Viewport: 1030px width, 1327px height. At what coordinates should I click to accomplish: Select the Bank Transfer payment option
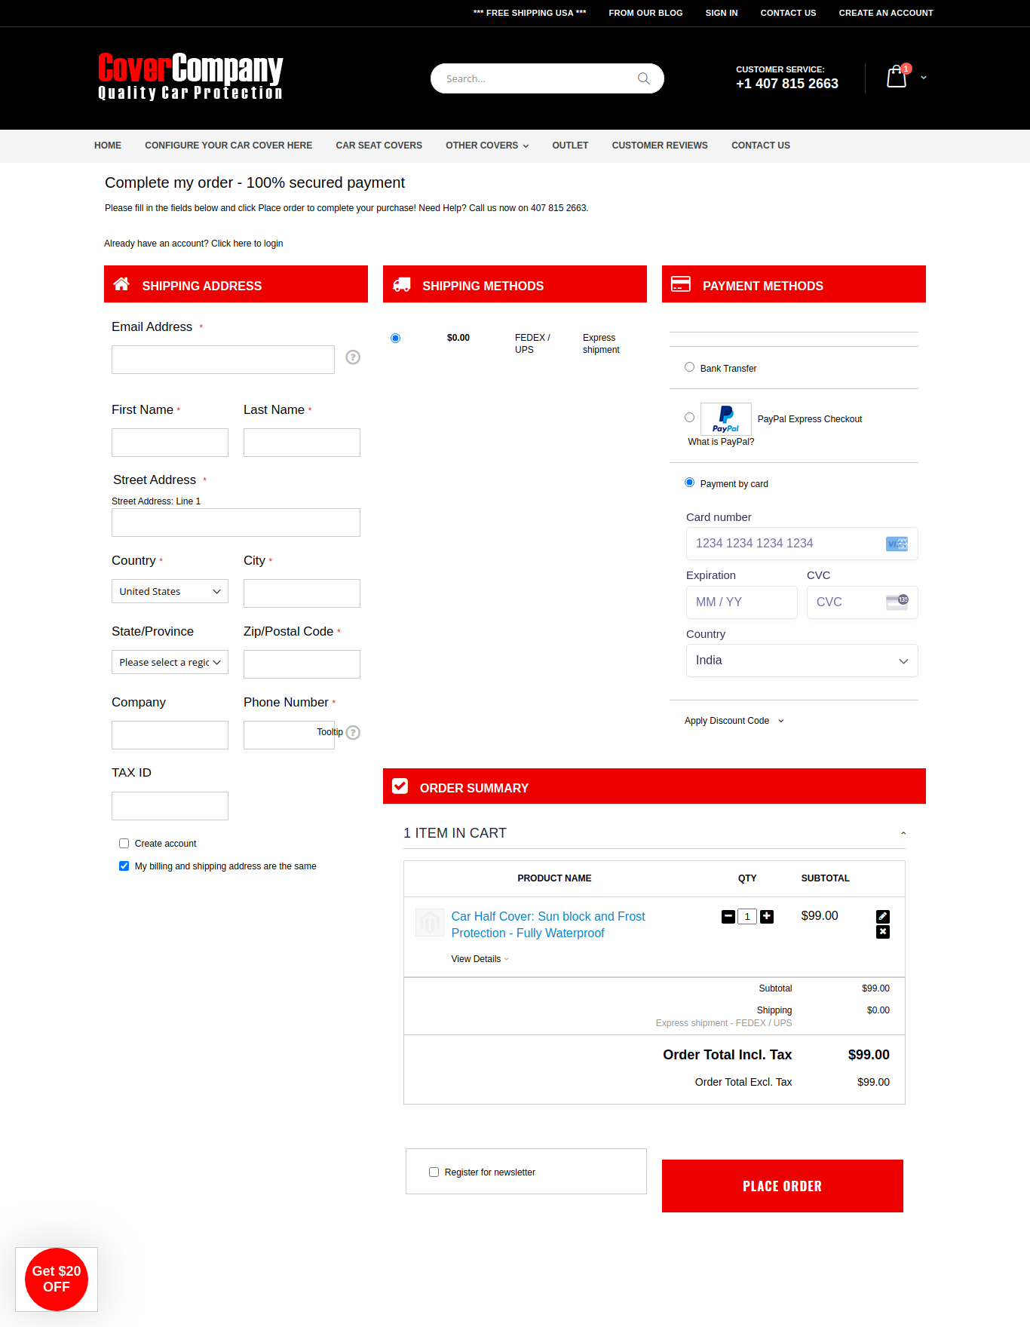click(689, 367)
